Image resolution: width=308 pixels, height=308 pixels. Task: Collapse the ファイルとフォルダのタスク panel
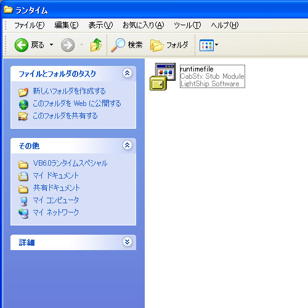[128, 73]
